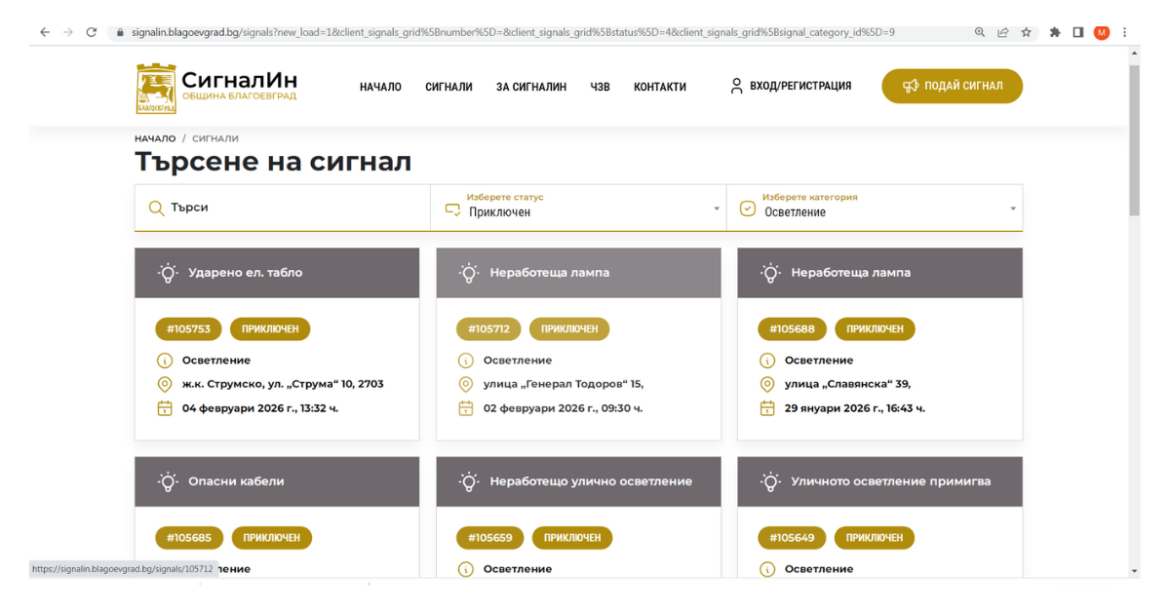Click the СигналИн castle logo
The height and width of the screenshot is (612, 1170).
(156, 89)
